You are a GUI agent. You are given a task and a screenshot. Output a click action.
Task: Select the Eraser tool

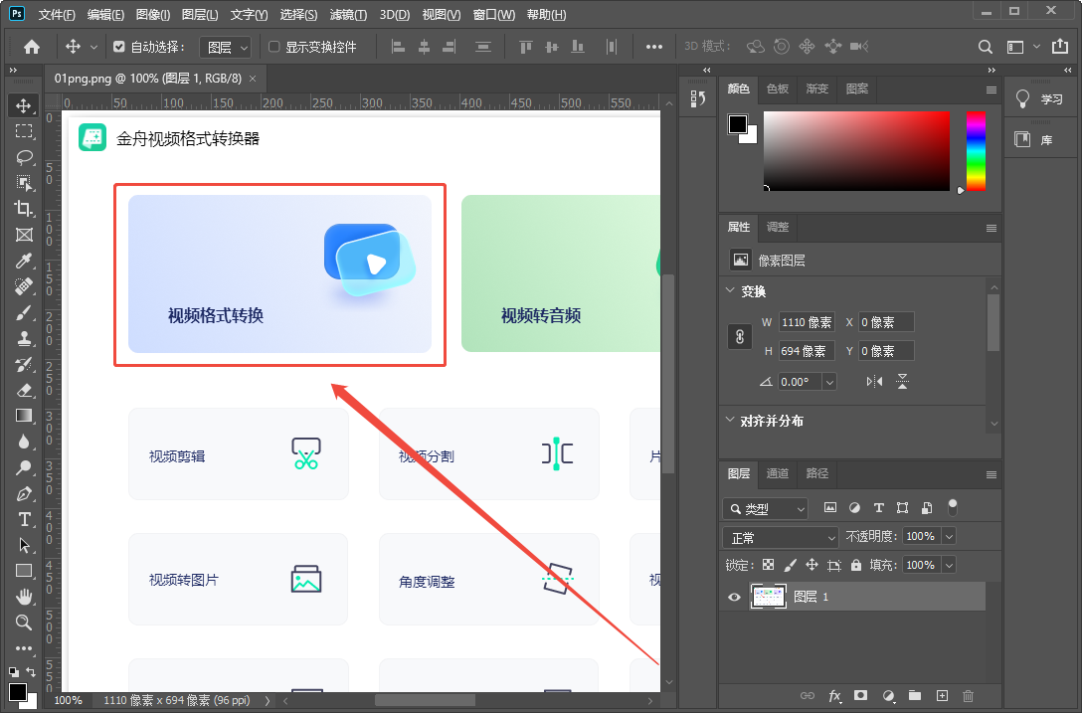click(24, 390)
